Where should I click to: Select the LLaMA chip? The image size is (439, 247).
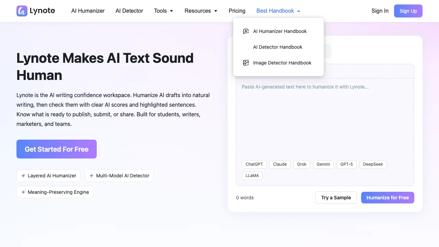tap(252, 176)
